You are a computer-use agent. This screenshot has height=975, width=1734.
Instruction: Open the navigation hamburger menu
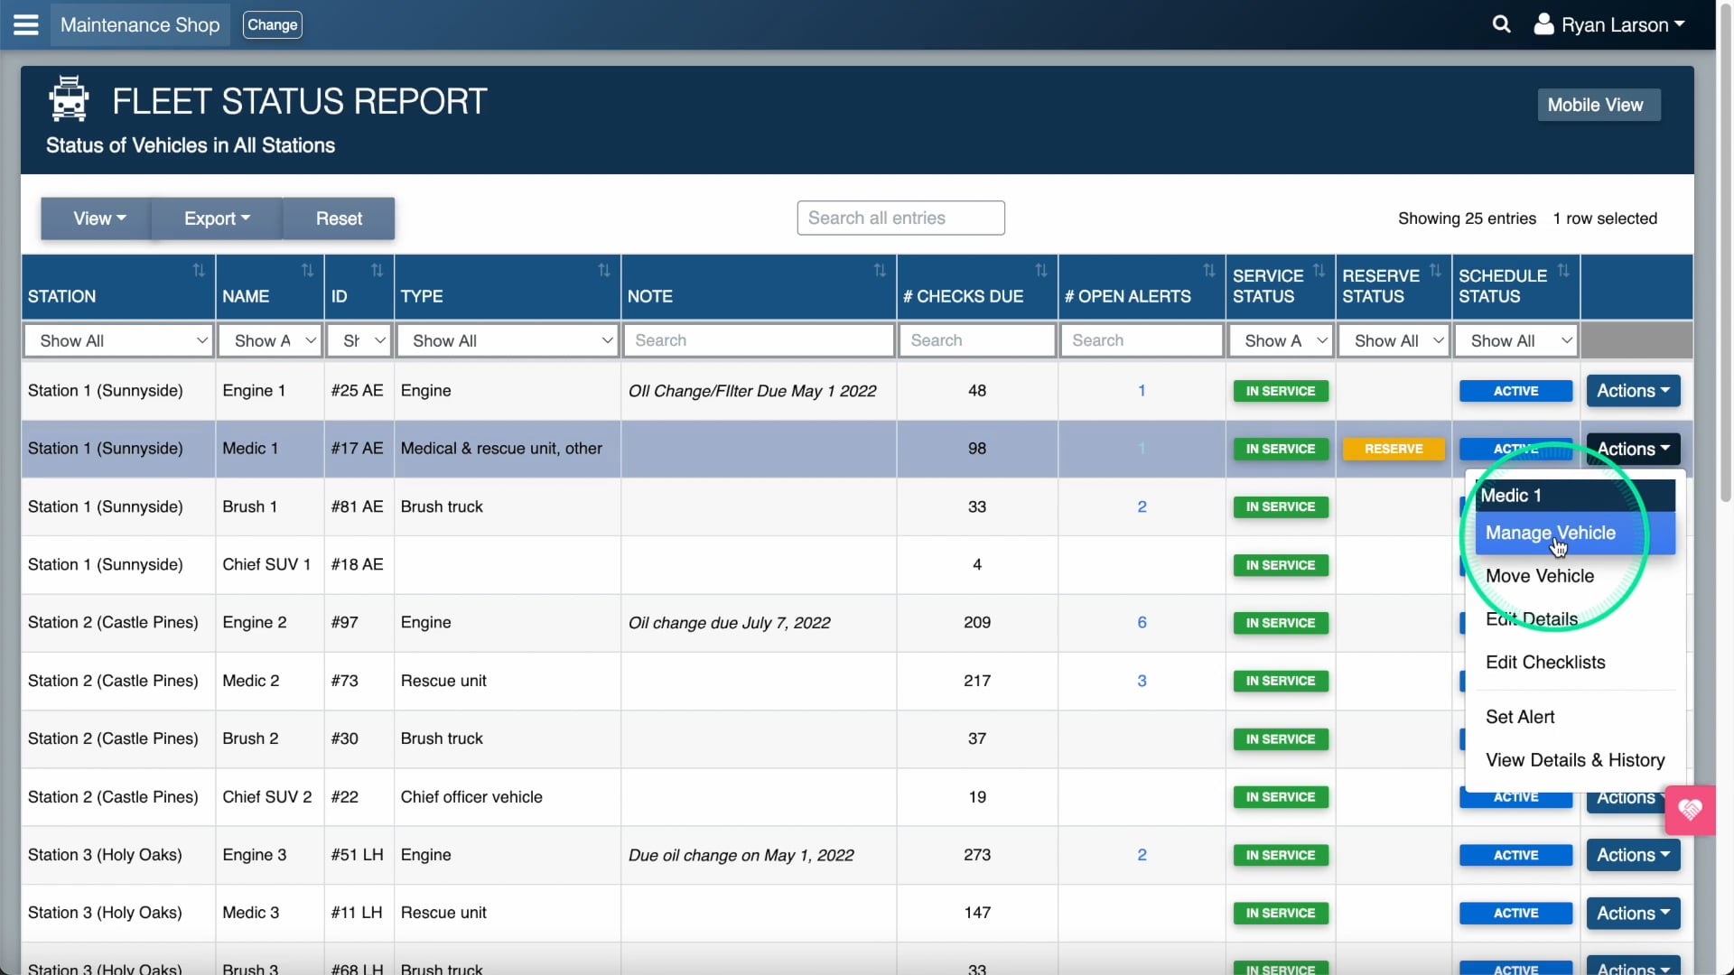pos(26,24)
